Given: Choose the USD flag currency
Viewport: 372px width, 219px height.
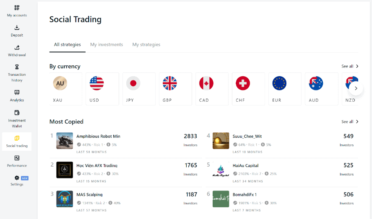Looking at the screenshot, I should click(96, 83).
